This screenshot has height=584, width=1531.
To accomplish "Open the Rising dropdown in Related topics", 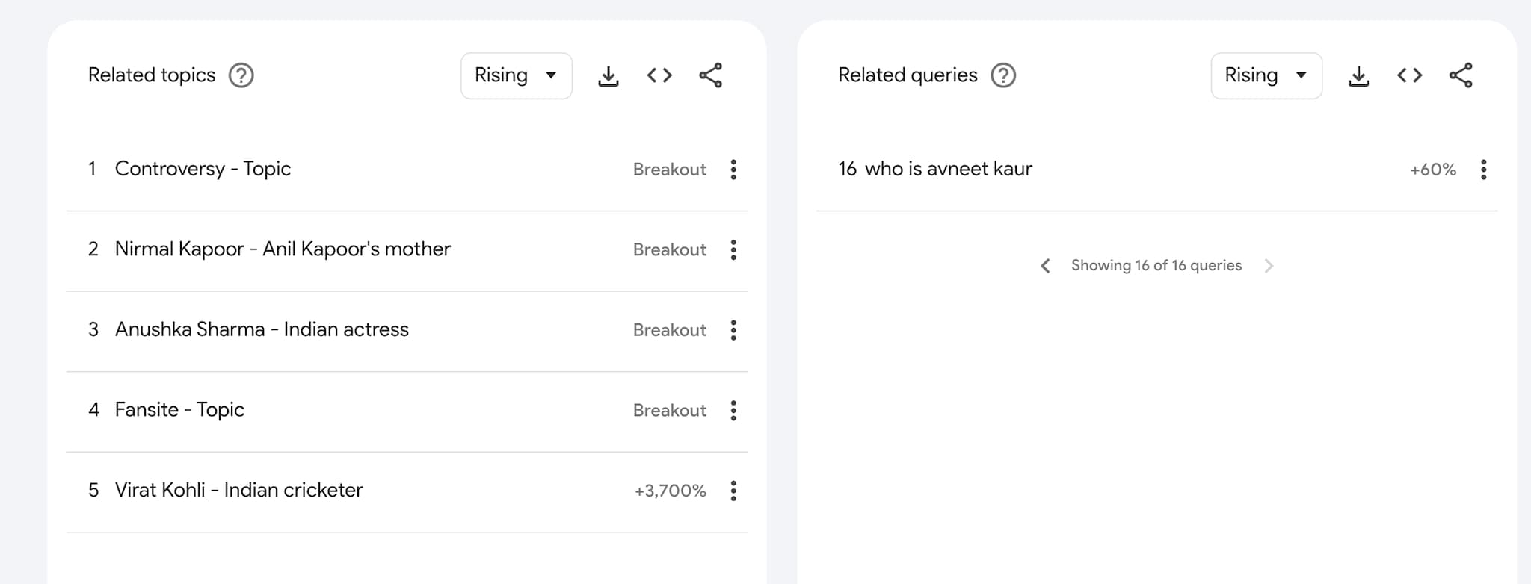I will (517, 75).
